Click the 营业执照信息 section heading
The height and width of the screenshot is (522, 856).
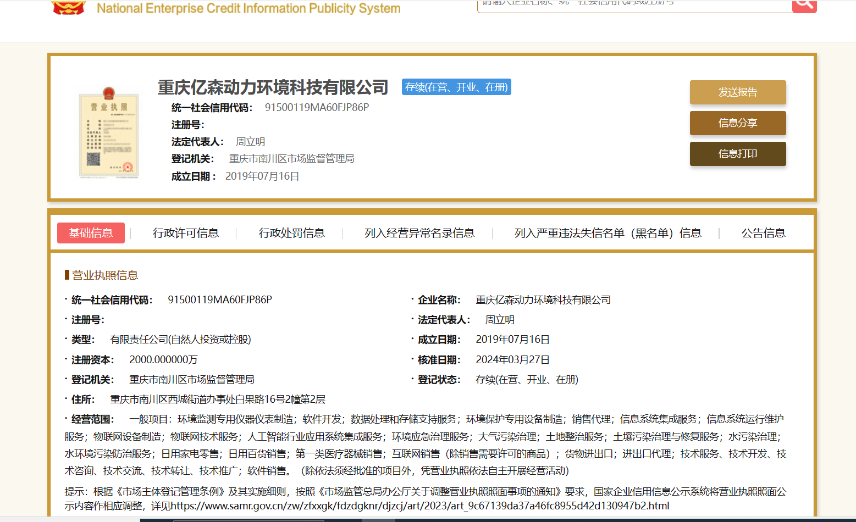pos(105,275)
